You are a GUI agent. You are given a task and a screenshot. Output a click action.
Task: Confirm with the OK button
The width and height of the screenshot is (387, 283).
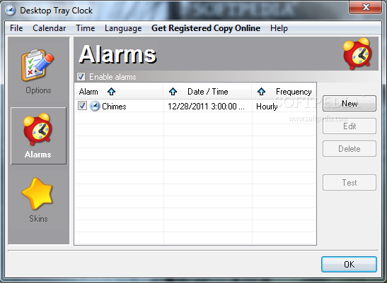pyautogui.click(x=349, y=264)
